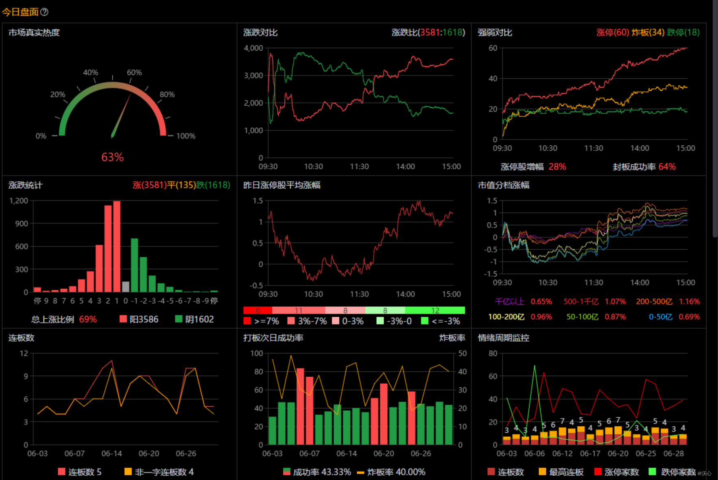Click the 打板次日成功率 panel title
The height and width of the screenshot is (480, 718).
273,338
